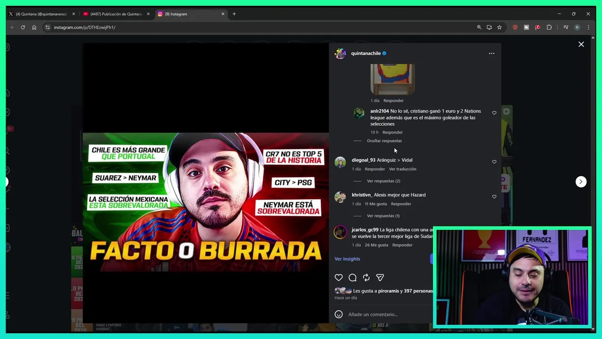Close the Instagram browser tab
This screenshot has height=339, width=602.
pyautogui.click(x=223, y=14)
